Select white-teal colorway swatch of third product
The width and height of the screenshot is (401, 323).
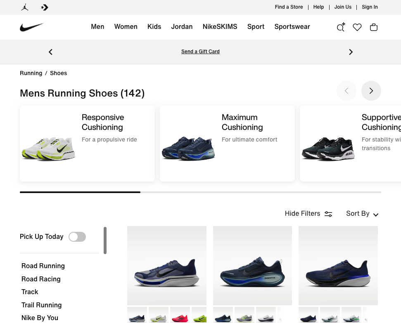pos(330,315)
